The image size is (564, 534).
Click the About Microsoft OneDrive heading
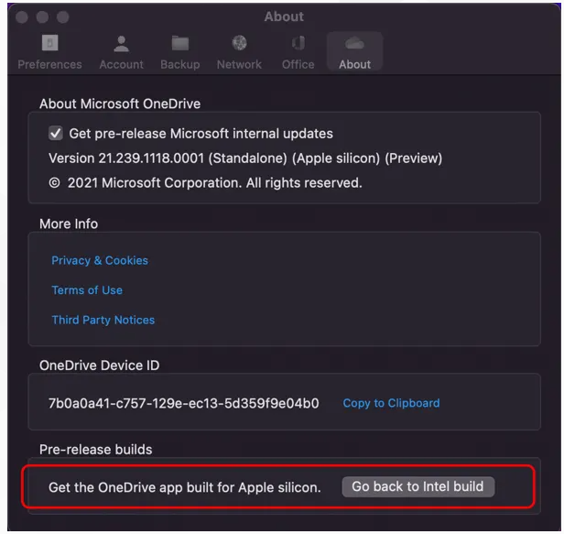click(120, 104)
